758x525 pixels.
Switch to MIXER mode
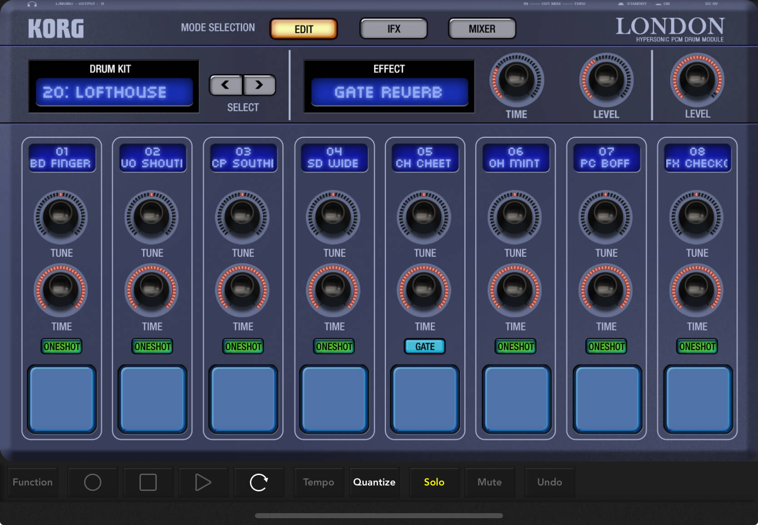coord(482,29)
